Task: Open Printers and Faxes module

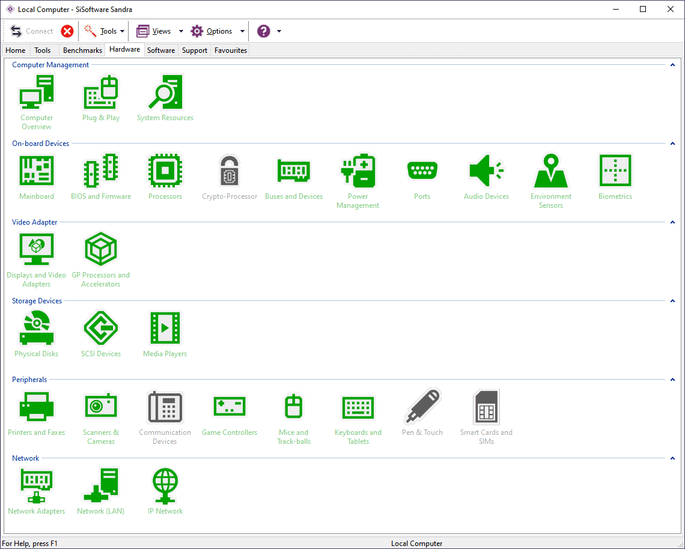Action: coord(37,412)
